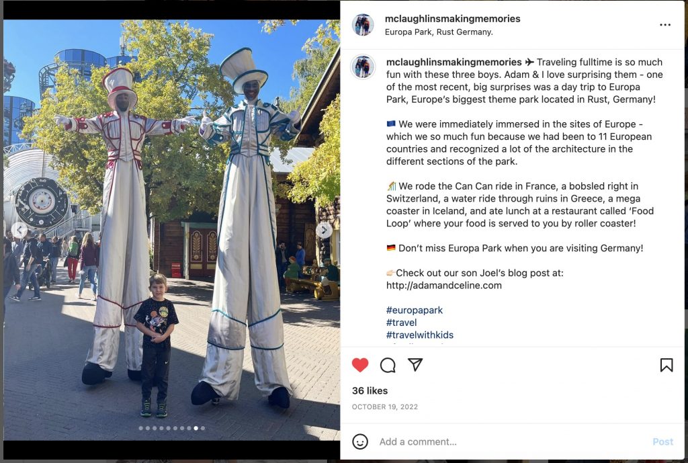Screen dimensions: 688x463
Task: Open the #travelwithkids hashtag
Action: pyautogui.click(x=420, y=335)
